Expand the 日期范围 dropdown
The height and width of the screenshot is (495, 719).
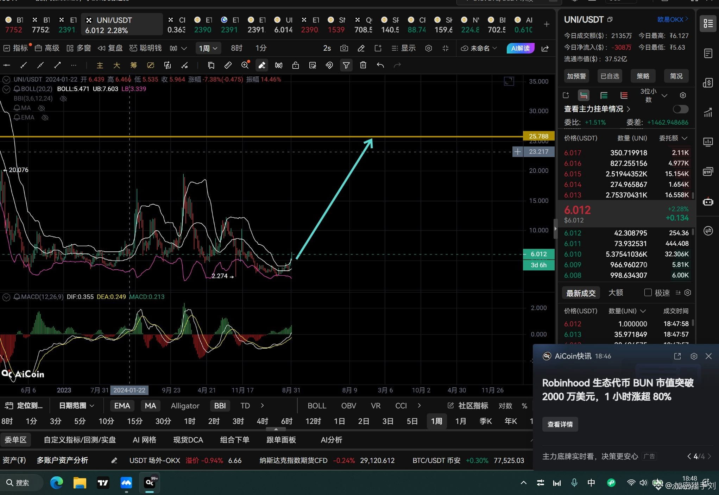tap(76, 406)
